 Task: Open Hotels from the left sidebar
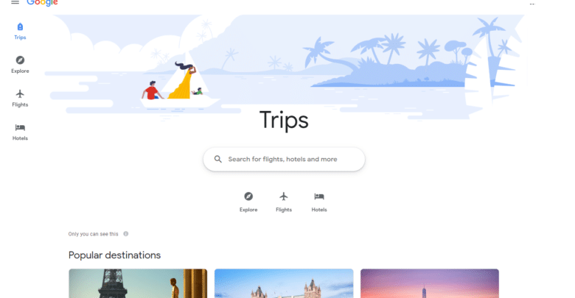coord(20,132)
